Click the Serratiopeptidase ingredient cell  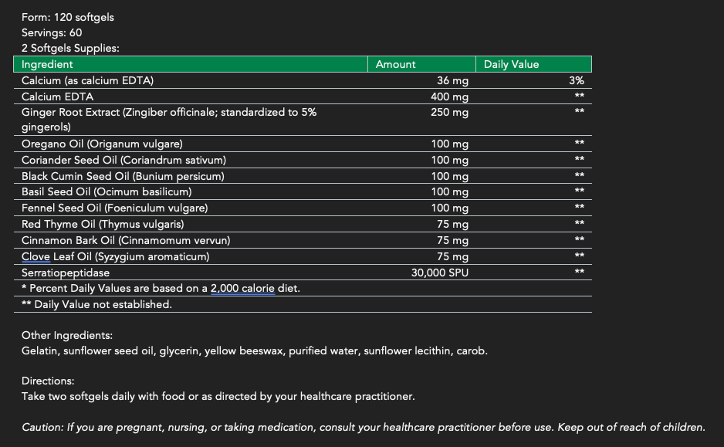66,273
